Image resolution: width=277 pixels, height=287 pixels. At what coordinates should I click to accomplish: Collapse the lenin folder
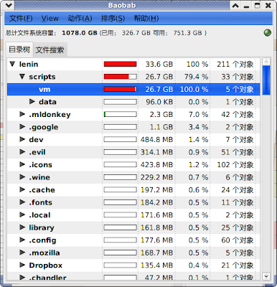click(12, 64)
